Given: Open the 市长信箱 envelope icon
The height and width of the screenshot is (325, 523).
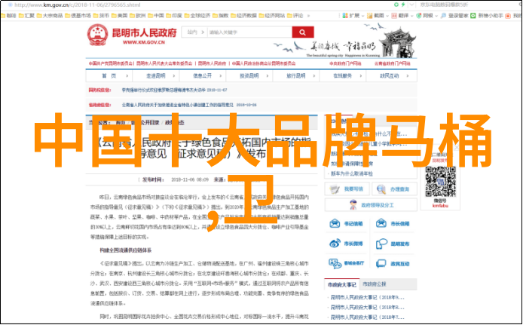Looking at the screenshot, I should click(x=381, y=223).
